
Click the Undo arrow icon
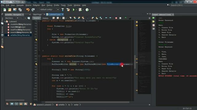click(x=28, y=10)
